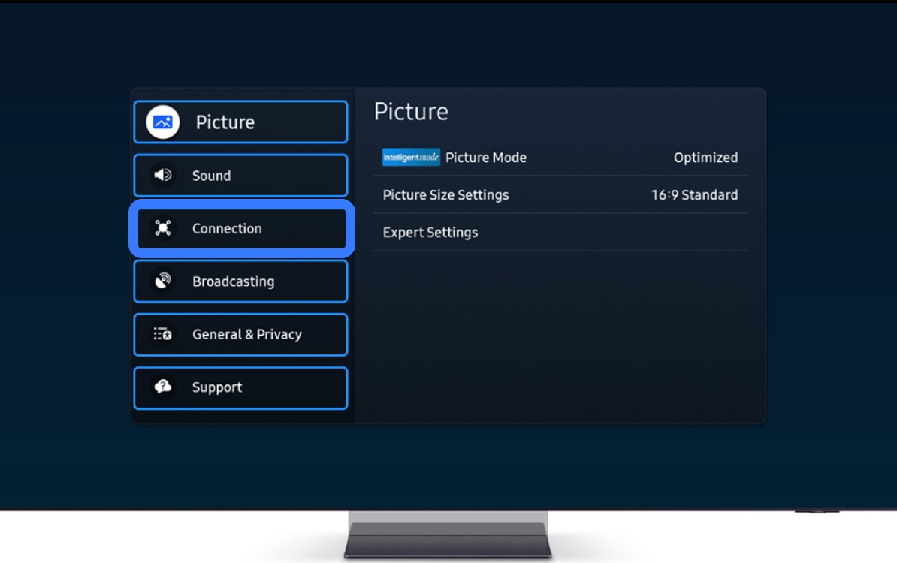The image size is (897, 563).
Task: Change the 16:9 Standard size value
Action: pyautogui.click(x=694, y=195)
